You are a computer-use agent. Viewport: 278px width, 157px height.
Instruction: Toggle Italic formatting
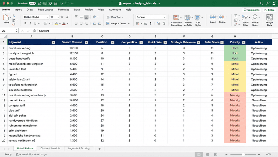pos(30,23)
